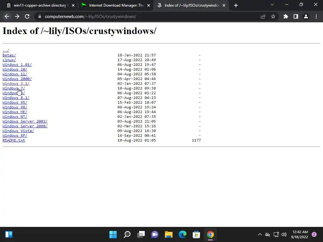The height and width of the screenshot is (242, 323).
Task: Open the Linux/ folder link
Action: click(x=9, y=60)
